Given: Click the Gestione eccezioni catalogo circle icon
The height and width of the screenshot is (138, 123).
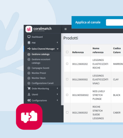Looking at the screenshot, I should click(29, 59).
